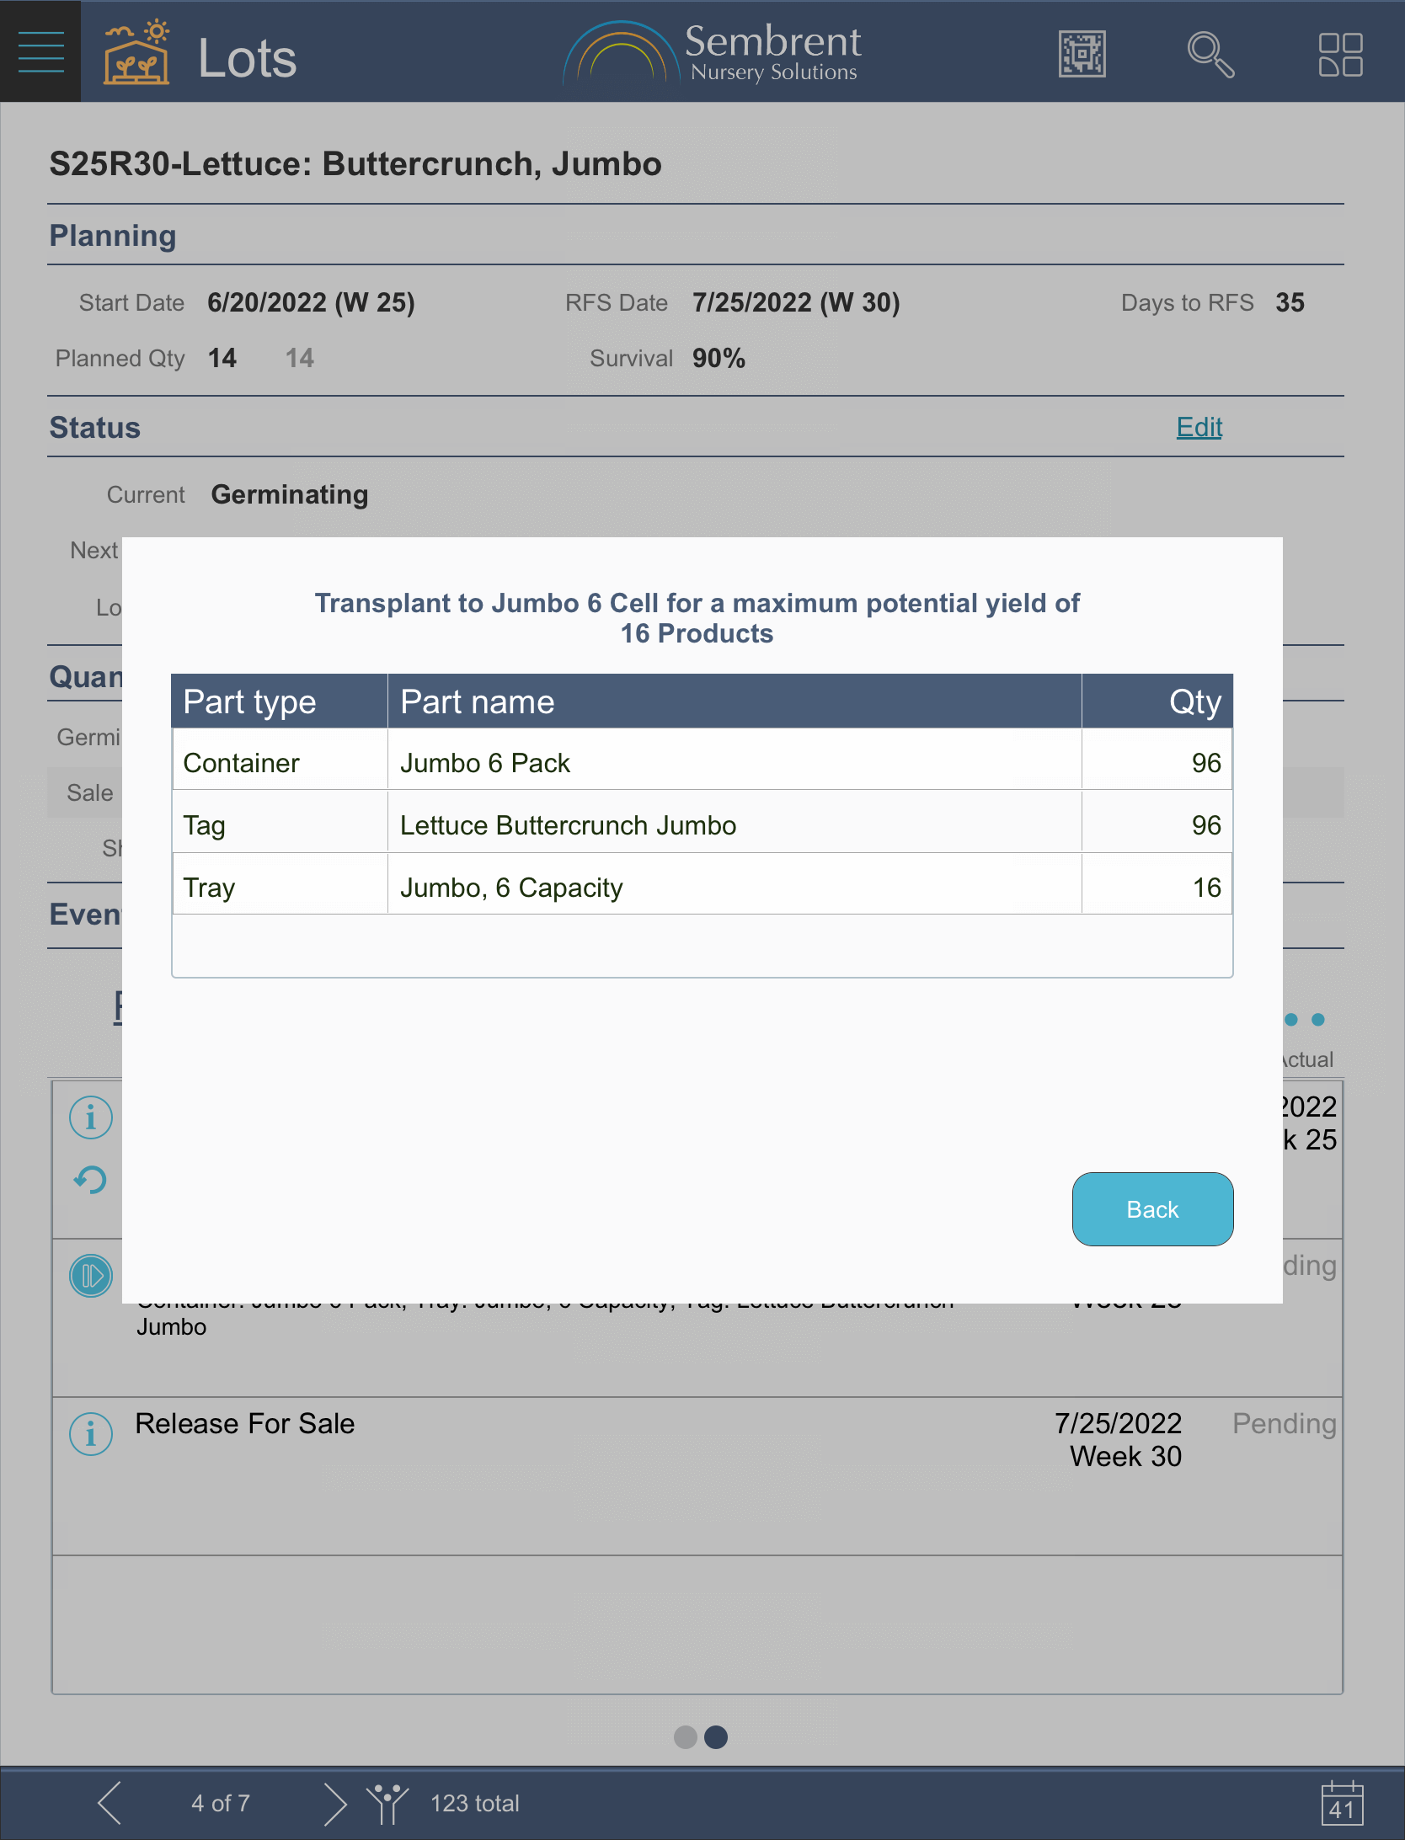Open the QR code scanner
The image size is (1405, 1840).
[x=1082, y=55]
